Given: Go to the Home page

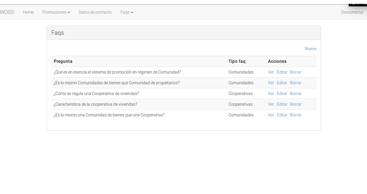Looking at the screenshot, I should click(28, 12).
